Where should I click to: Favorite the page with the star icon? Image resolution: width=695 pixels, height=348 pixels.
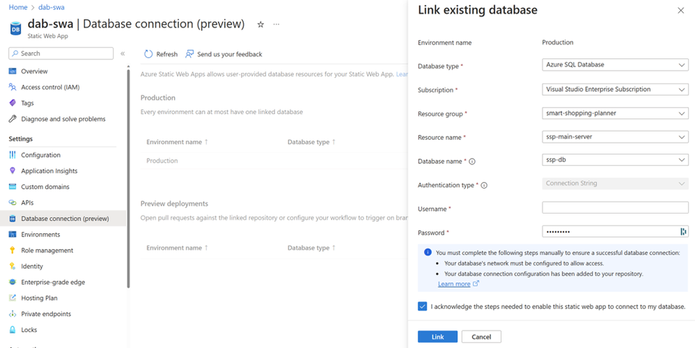point(260,24)
